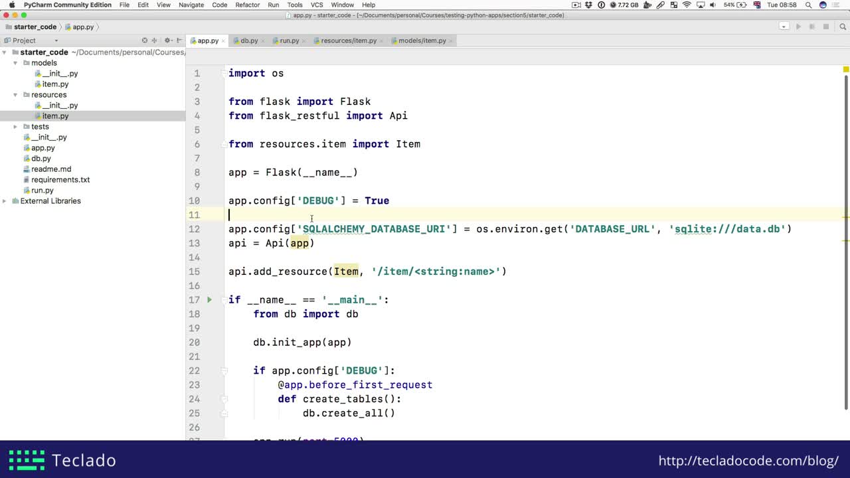Close the resources/item.py tab
This screenshot has width=850, height=478.
(x=382, y=41)
